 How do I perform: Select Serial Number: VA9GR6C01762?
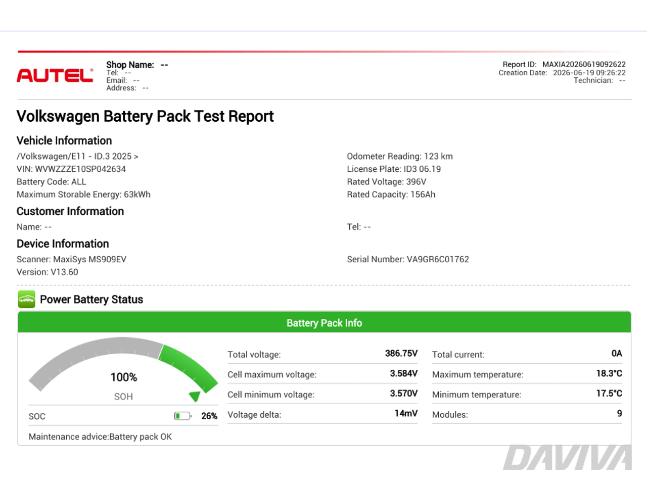coord(408,259)
